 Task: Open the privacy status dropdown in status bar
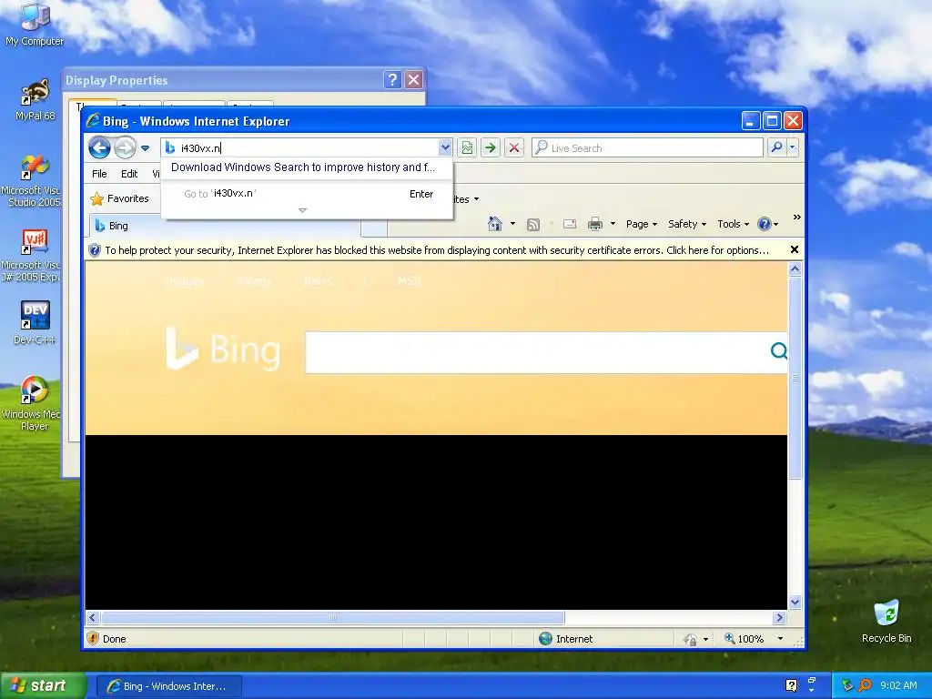tap(705, 639)
